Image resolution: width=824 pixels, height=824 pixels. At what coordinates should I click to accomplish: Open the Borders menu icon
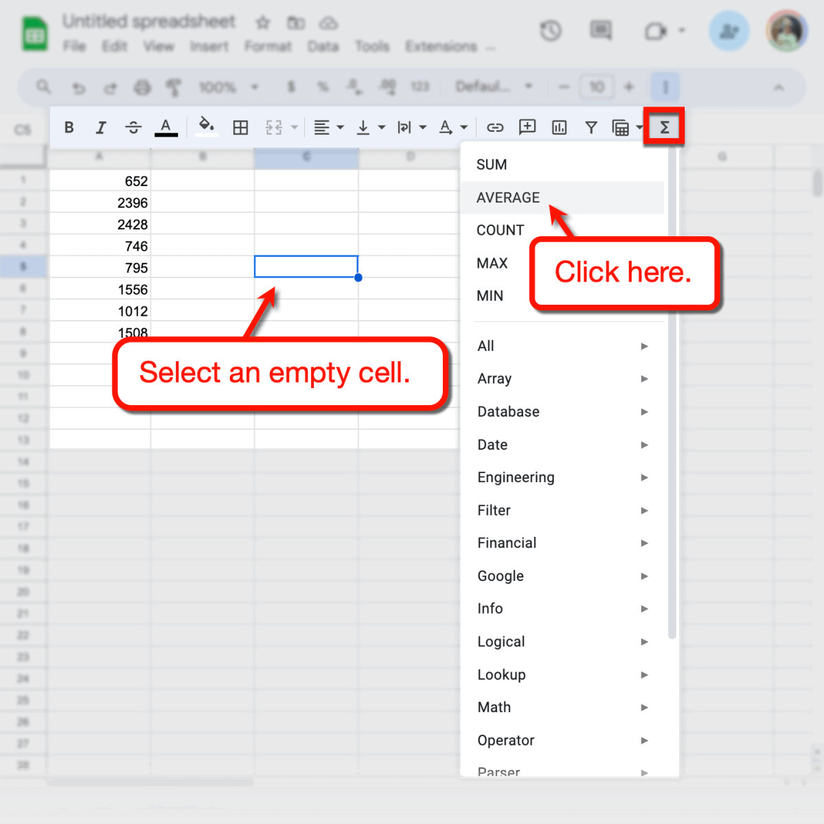click(240, 127)
